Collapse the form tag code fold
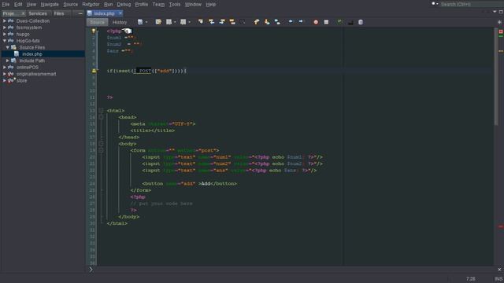The height and width of the screenshot is (283, 504). (x=101, y=150)
